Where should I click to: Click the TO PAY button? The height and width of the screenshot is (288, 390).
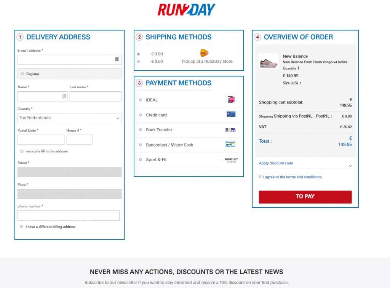point(305,197)
